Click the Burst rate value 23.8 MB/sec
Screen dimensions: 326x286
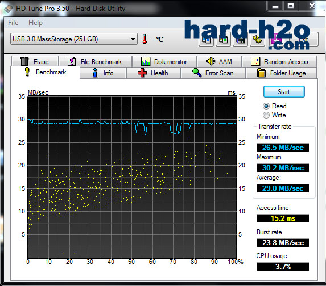(283, 242)
